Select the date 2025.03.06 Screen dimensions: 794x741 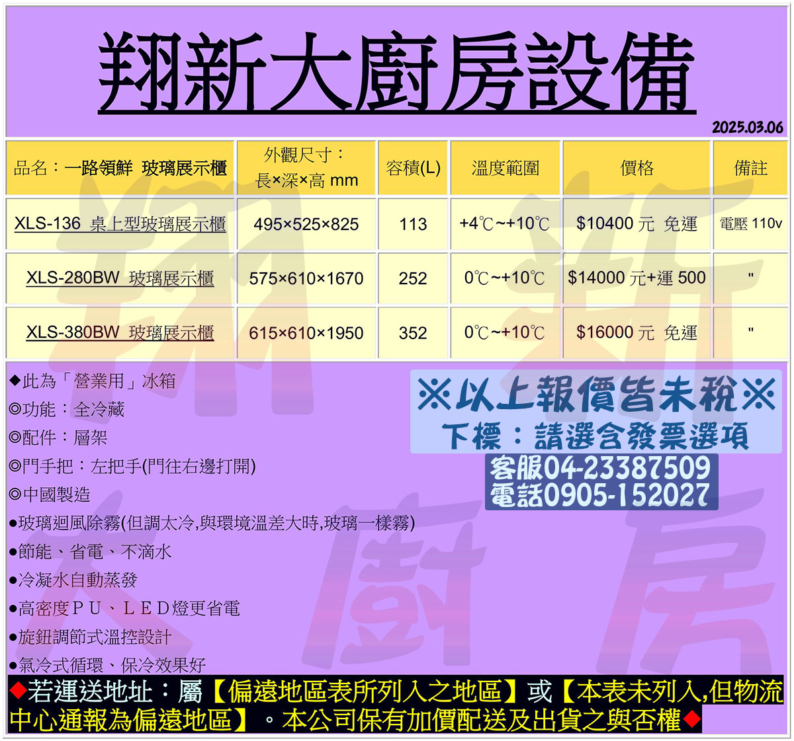coord(747,128)
